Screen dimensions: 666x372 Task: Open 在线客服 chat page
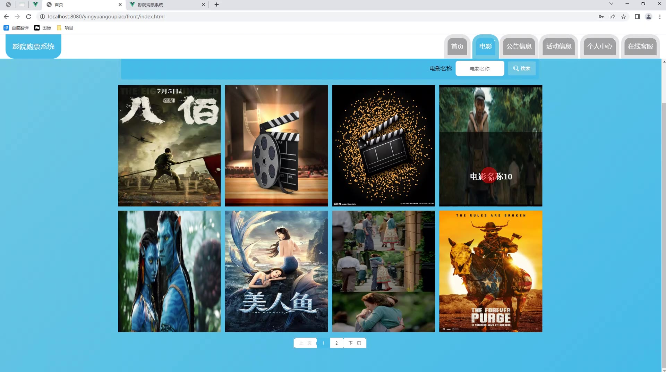[x=640, y=46]
